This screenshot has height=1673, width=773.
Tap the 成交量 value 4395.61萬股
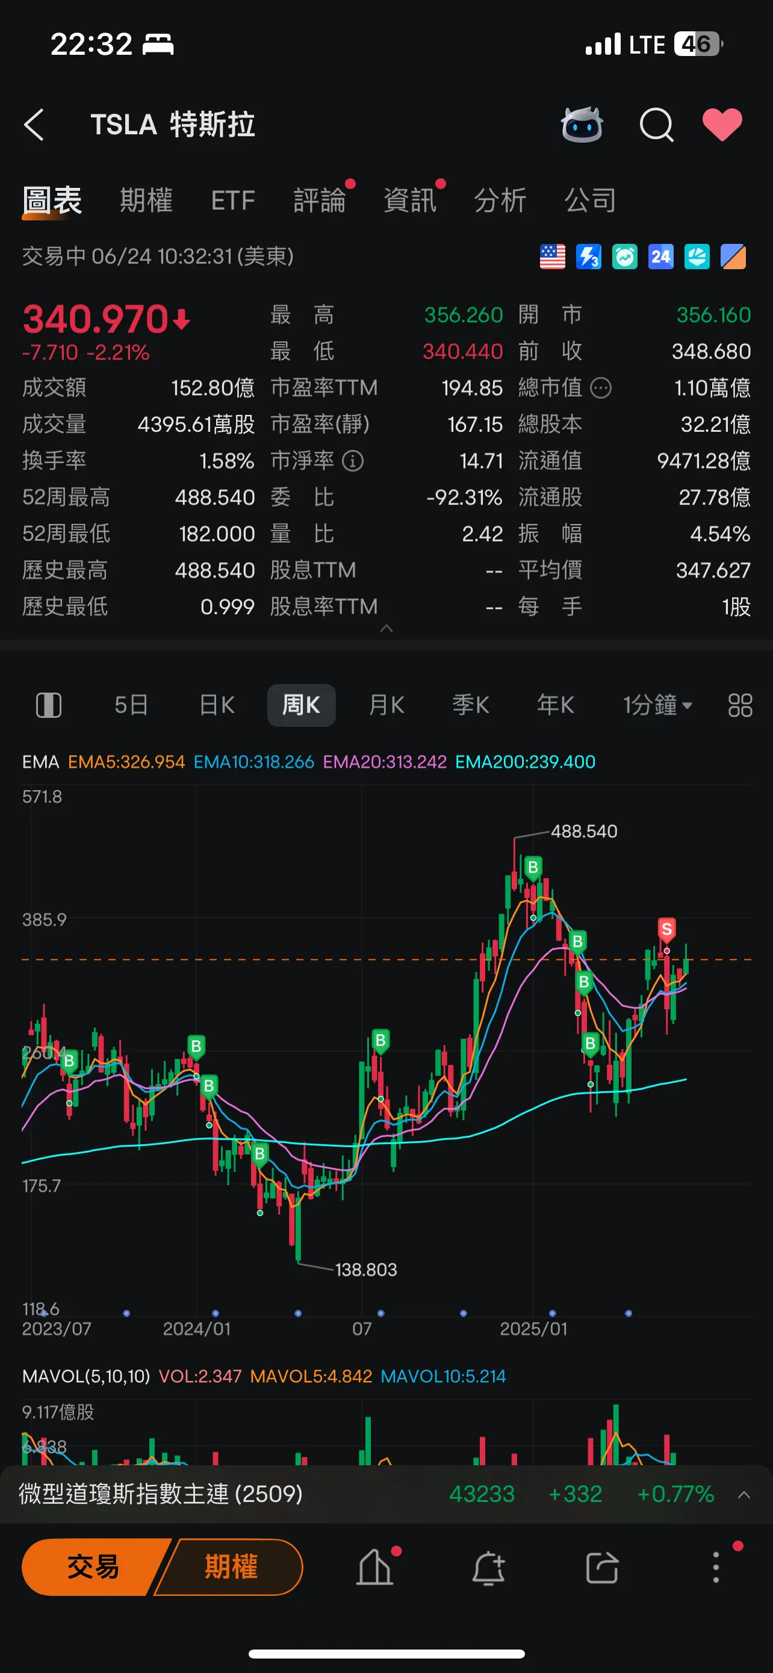tap(196, 425)
